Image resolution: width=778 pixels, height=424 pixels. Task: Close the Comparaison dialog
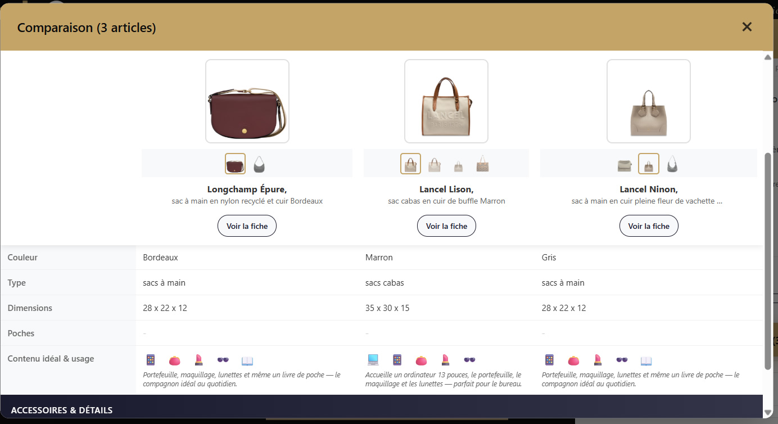747,26
